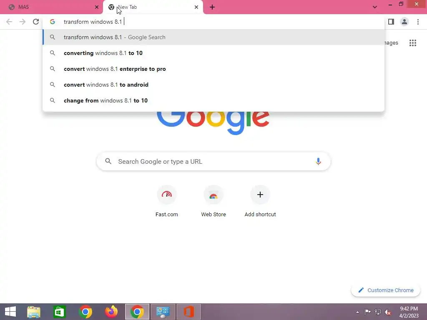Open the Control Panel taskbar icon

coord(163,312)
